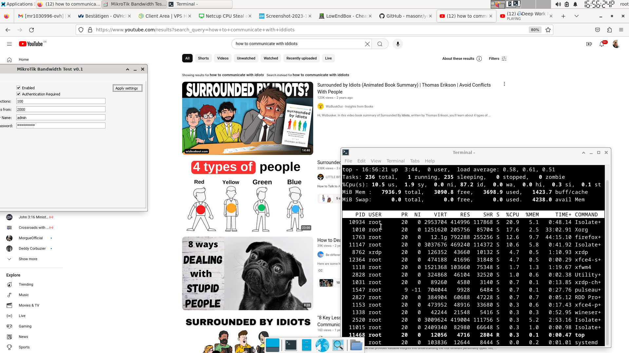Go to YouTube home via logo
629x353 pixels.
click(31, 44)
